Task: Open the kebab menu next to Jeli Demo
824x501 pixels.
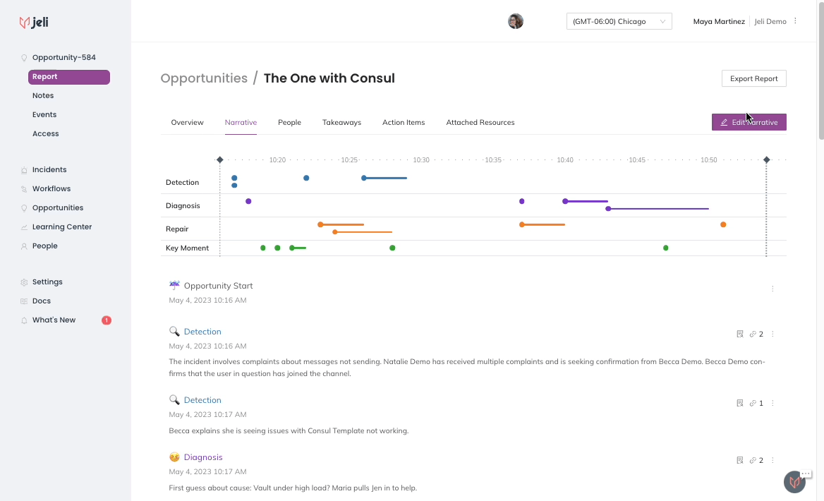Action: click(x=795, y=21)
